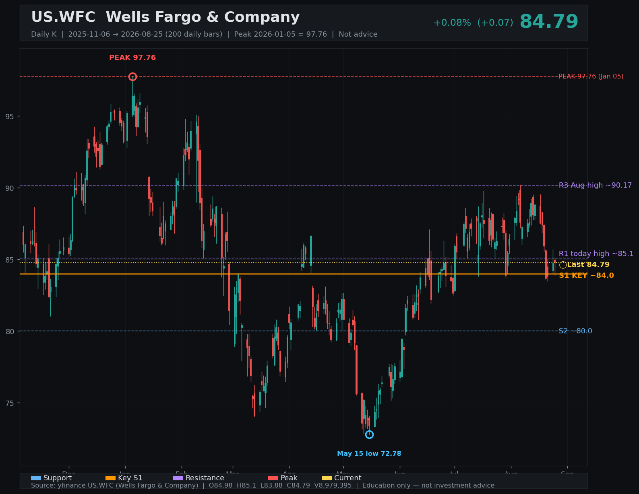The height and width of the screenshot is (494, 639).
Task: Select the Current yellow legend swatch
Action: (327, 478)
